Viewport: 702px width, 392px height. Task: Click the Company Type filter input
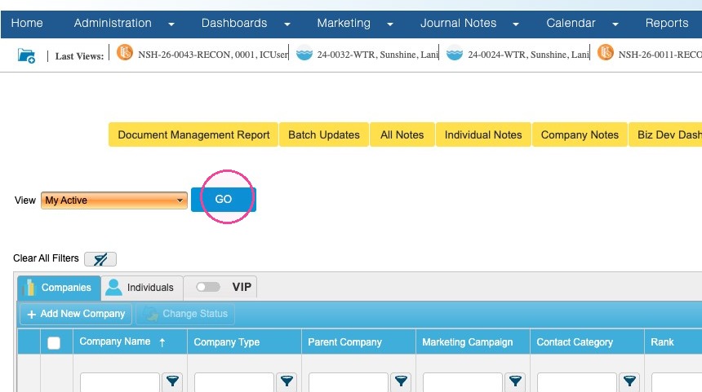(234, 382)
